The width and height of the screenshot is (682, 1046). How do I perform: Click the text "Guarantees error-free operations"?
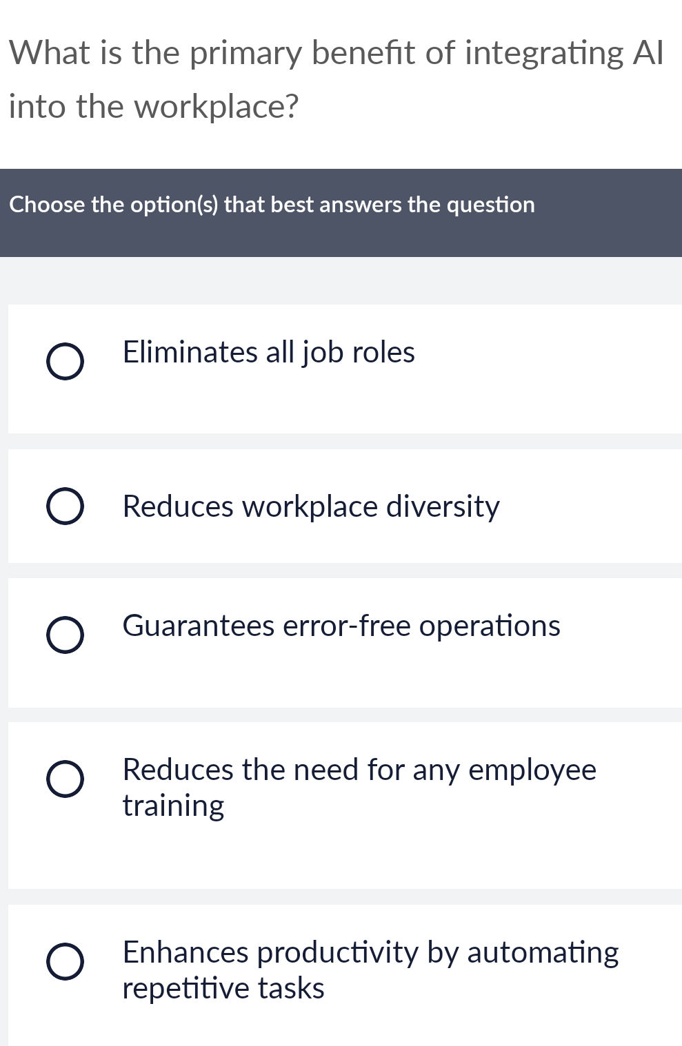click(341, 626)
